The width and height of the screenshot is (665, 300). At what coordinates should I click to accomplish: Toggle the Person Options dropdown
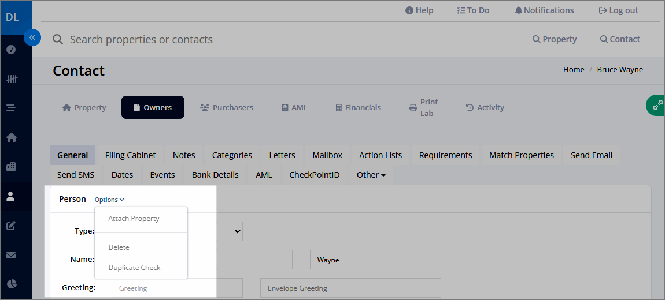coord(109,200)
